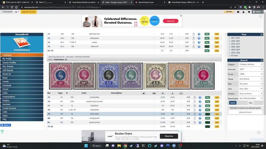266x149 pixels.
Task: Select 1857-1859 year range link
Action: pos(235,38)
